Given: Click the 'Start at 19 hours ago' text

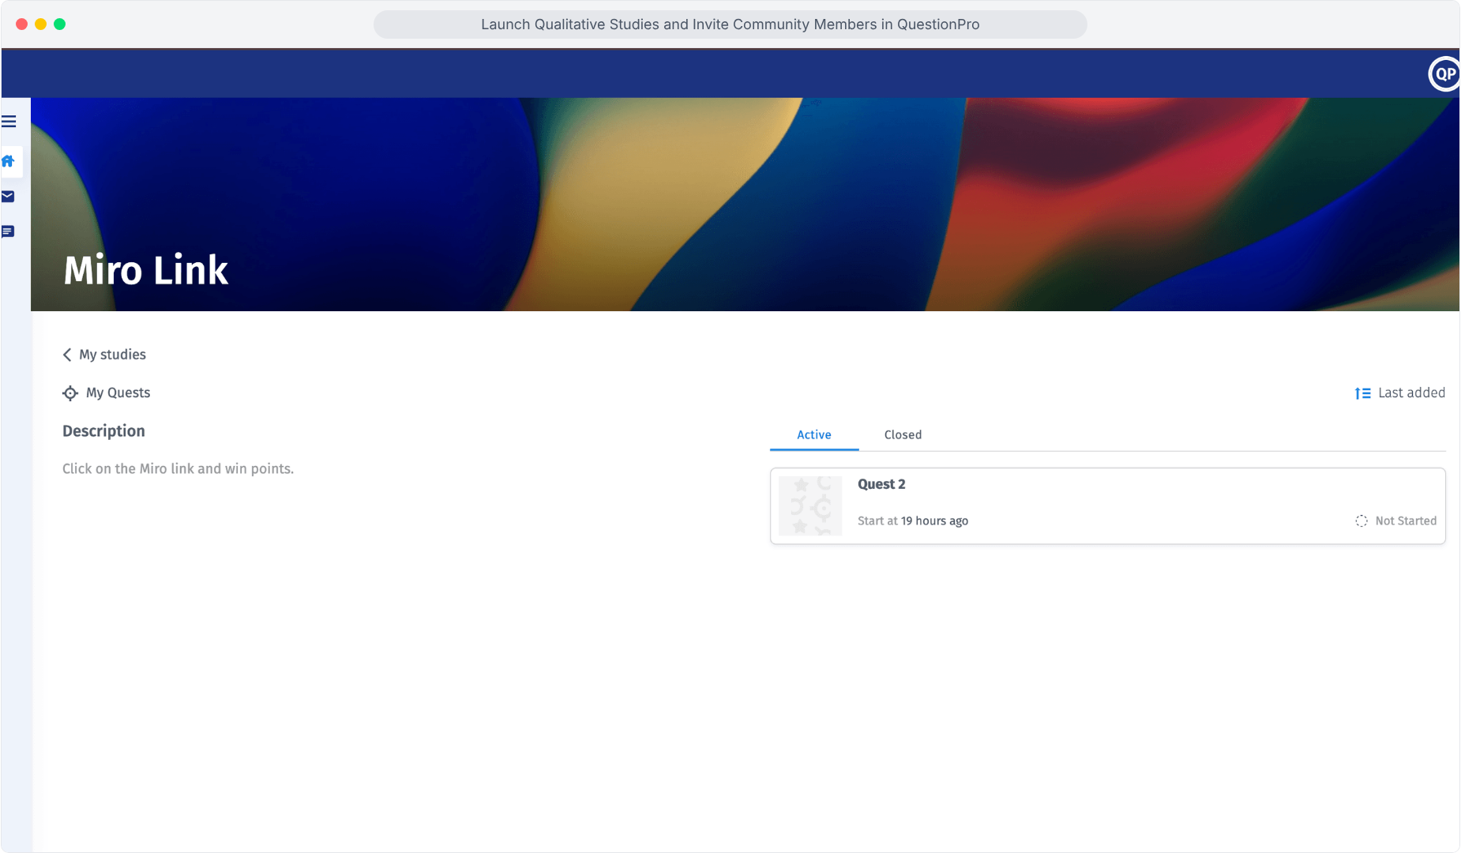Looking at the screenshot, I should pos(913,521).
